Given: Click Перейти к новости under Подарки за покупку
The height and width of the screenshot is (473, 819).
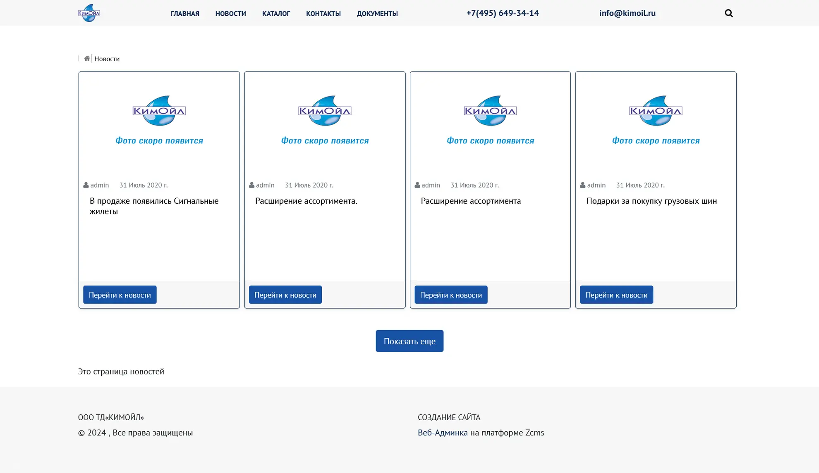Looking at the screenshot, I should point(616,295).
